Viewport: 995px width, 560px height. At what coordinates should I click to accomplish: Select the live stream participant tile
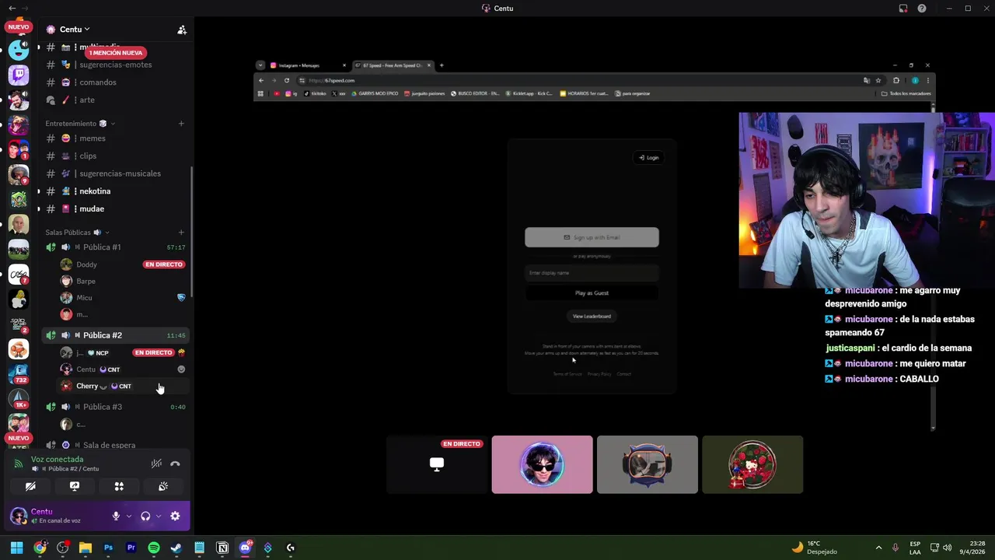(x=437, y=464)
